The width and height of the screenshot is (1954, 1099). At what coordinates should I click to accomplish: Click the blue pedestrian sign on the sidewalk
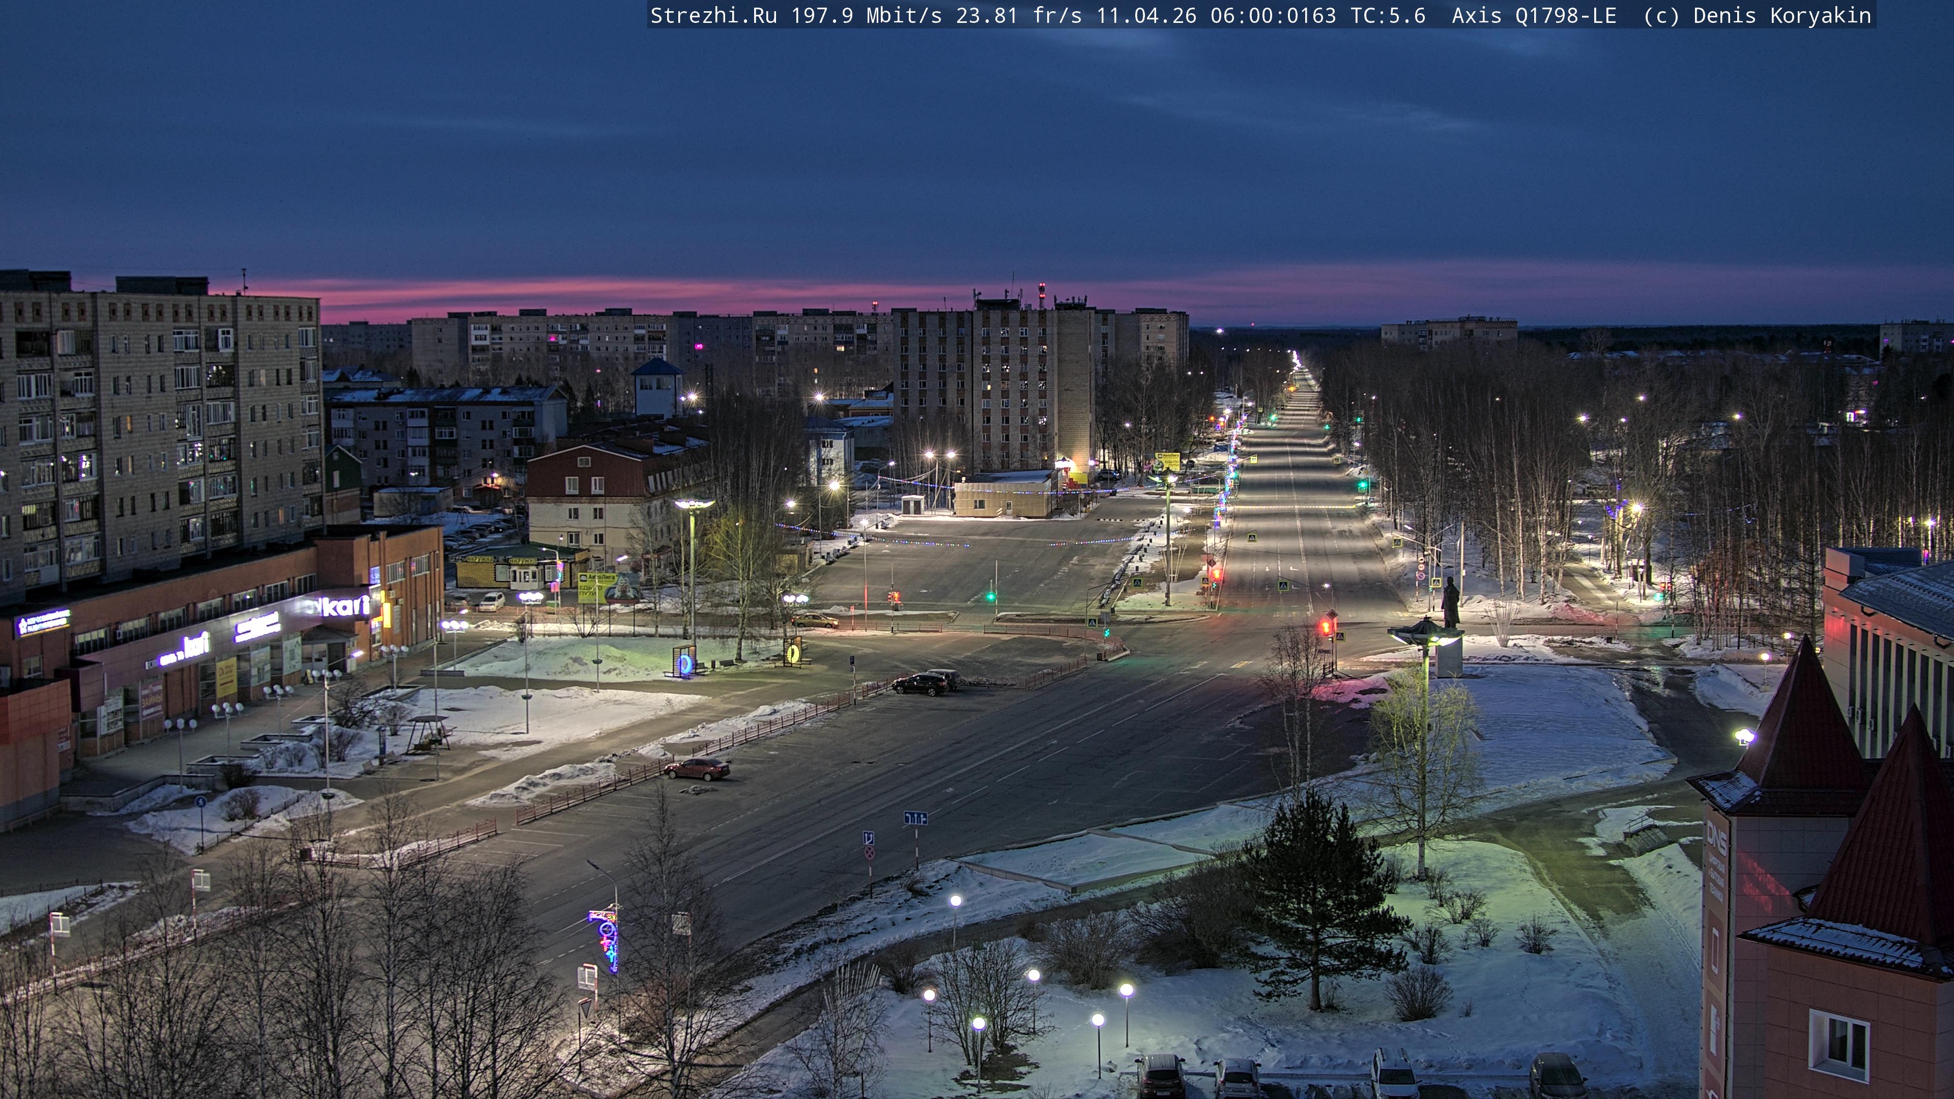pos(201,802)
